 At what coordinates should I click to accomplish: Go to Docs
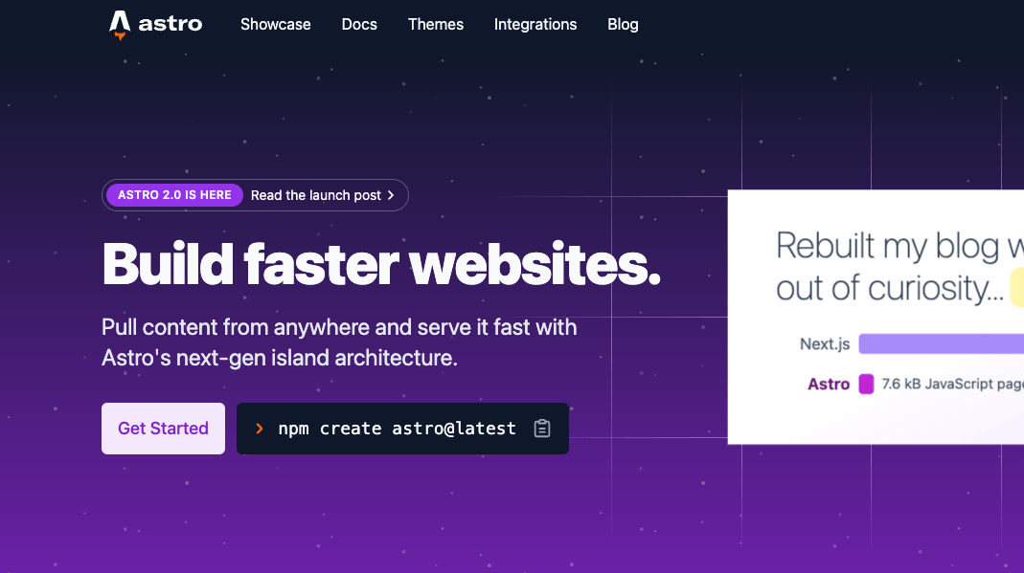359,24
